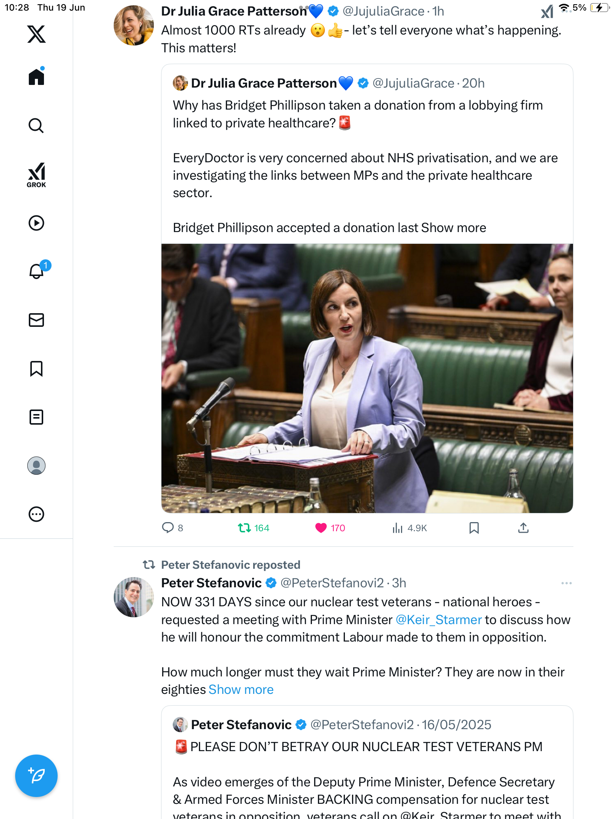Open the Search magnifier in sidebar
Image resolution: width=614 pixels, height=819 pixels.
pyautogui.click(x=36, y=126)
